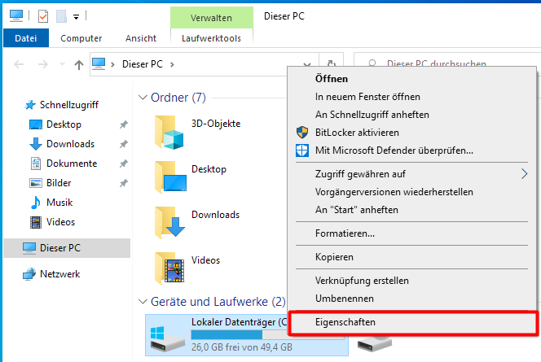Select the Lokaler Datenträger drive icon
Viewport: 541px width, 362px height.
[x=168, y=334]
